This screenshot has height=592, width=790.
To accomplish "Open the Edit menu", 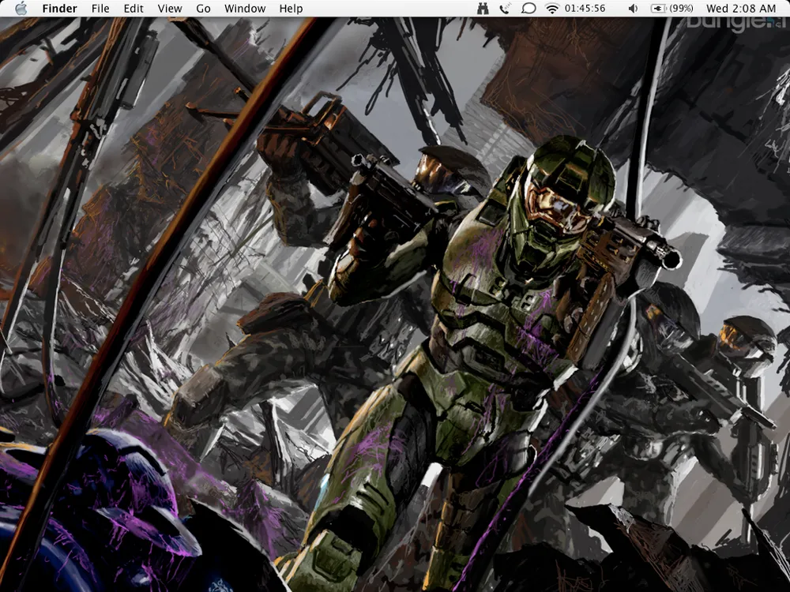I will click(134, 9).
